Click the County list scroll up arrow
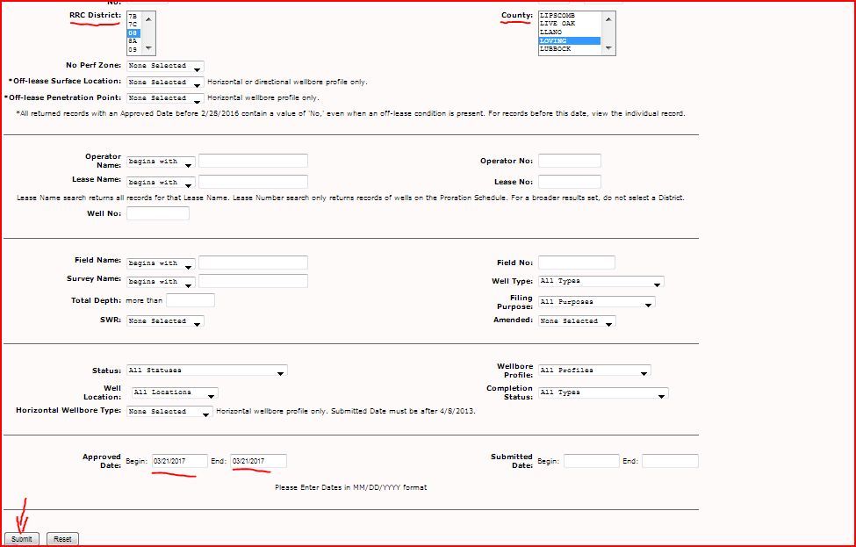The width and height of the screenshot is (856, 547). [x=608, y=19]
